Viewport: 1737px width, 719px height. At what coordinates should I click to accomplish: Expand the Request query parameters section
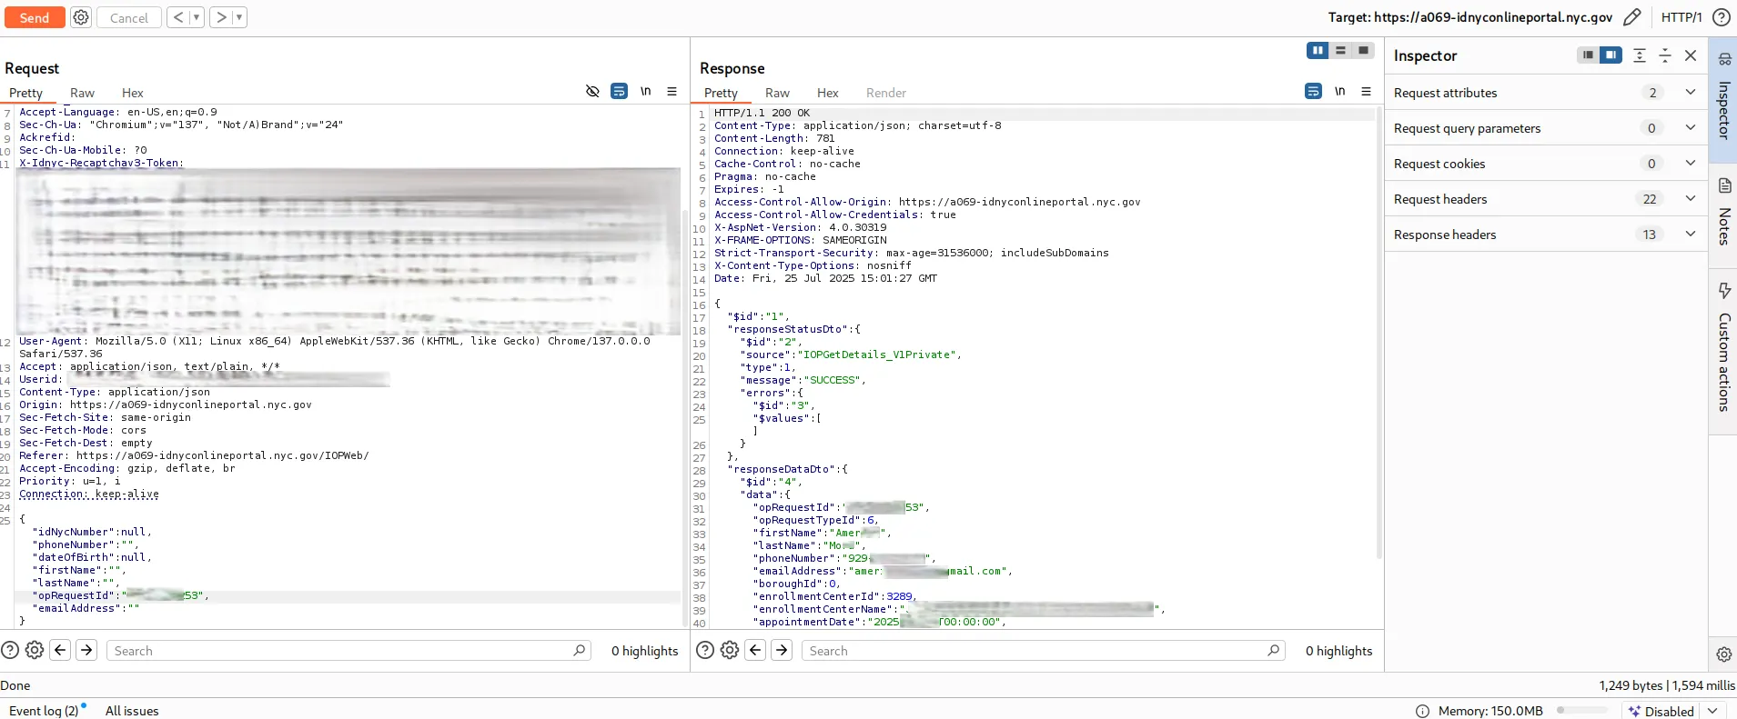(1545, 128)
